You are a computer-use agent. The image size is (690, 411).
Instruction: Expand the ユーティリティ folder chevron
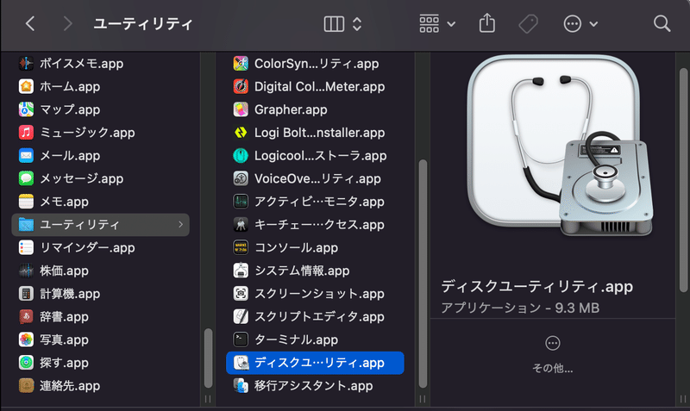pos(180,225)
